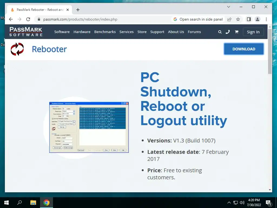Open Google search in side panel
Viewport: 277px width, 208px height.
(198, 19)
